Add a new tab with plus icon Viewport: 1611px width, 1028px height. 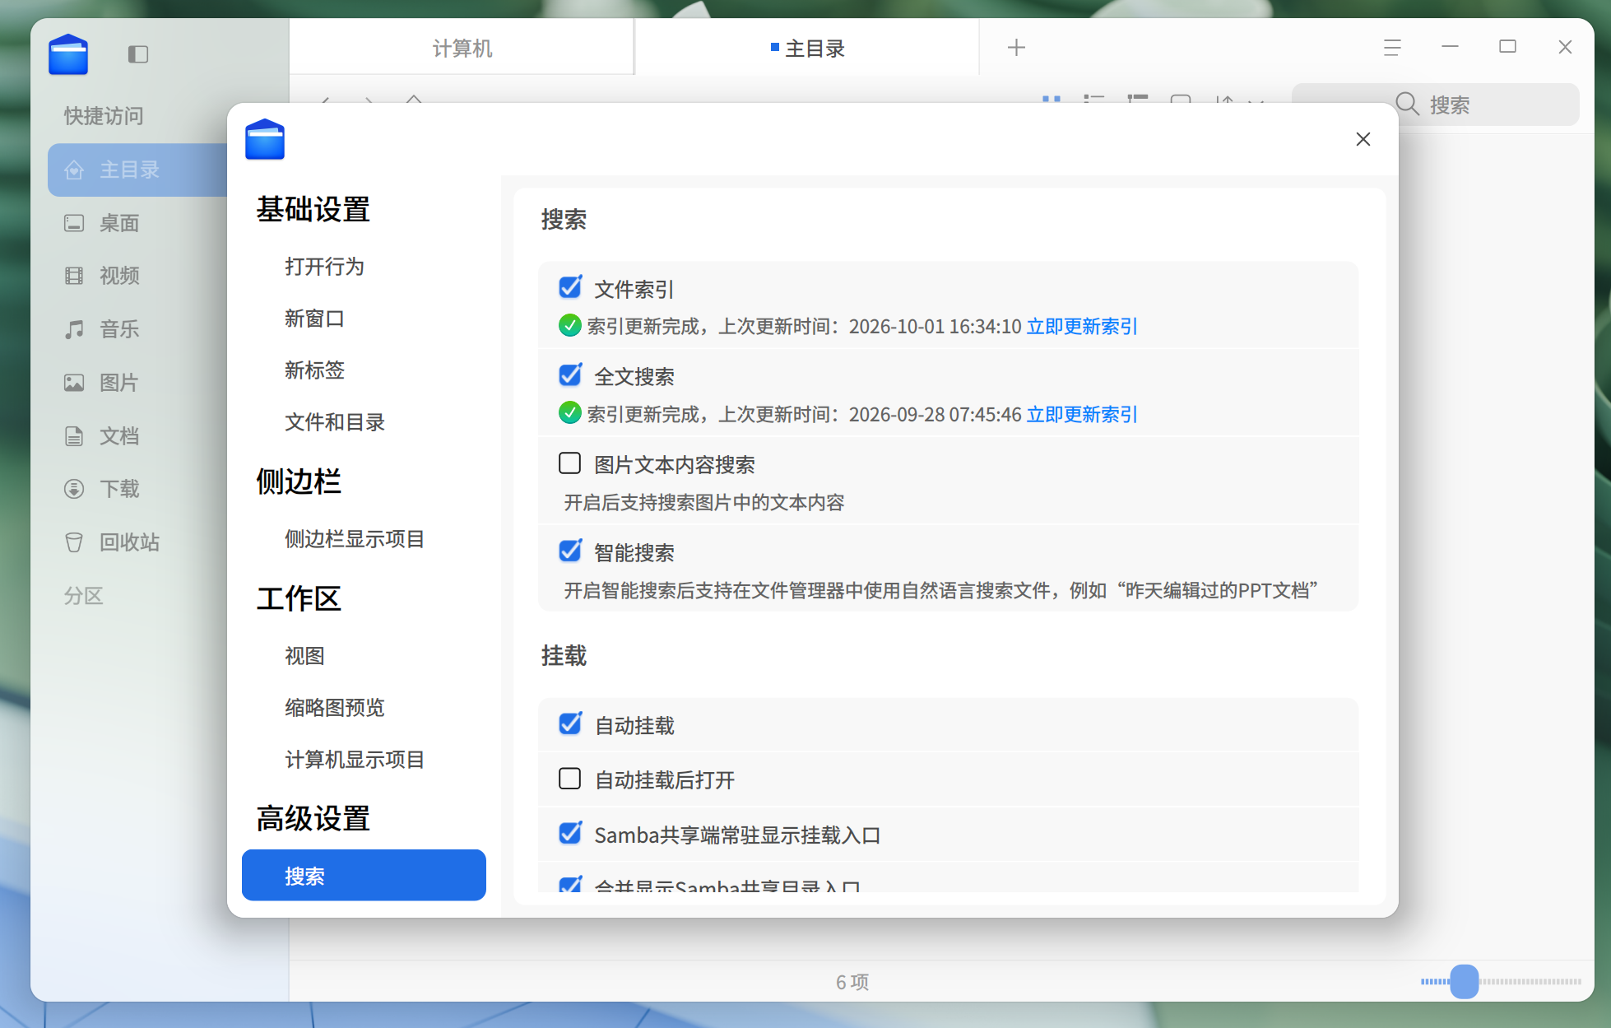coord(1016,48)
